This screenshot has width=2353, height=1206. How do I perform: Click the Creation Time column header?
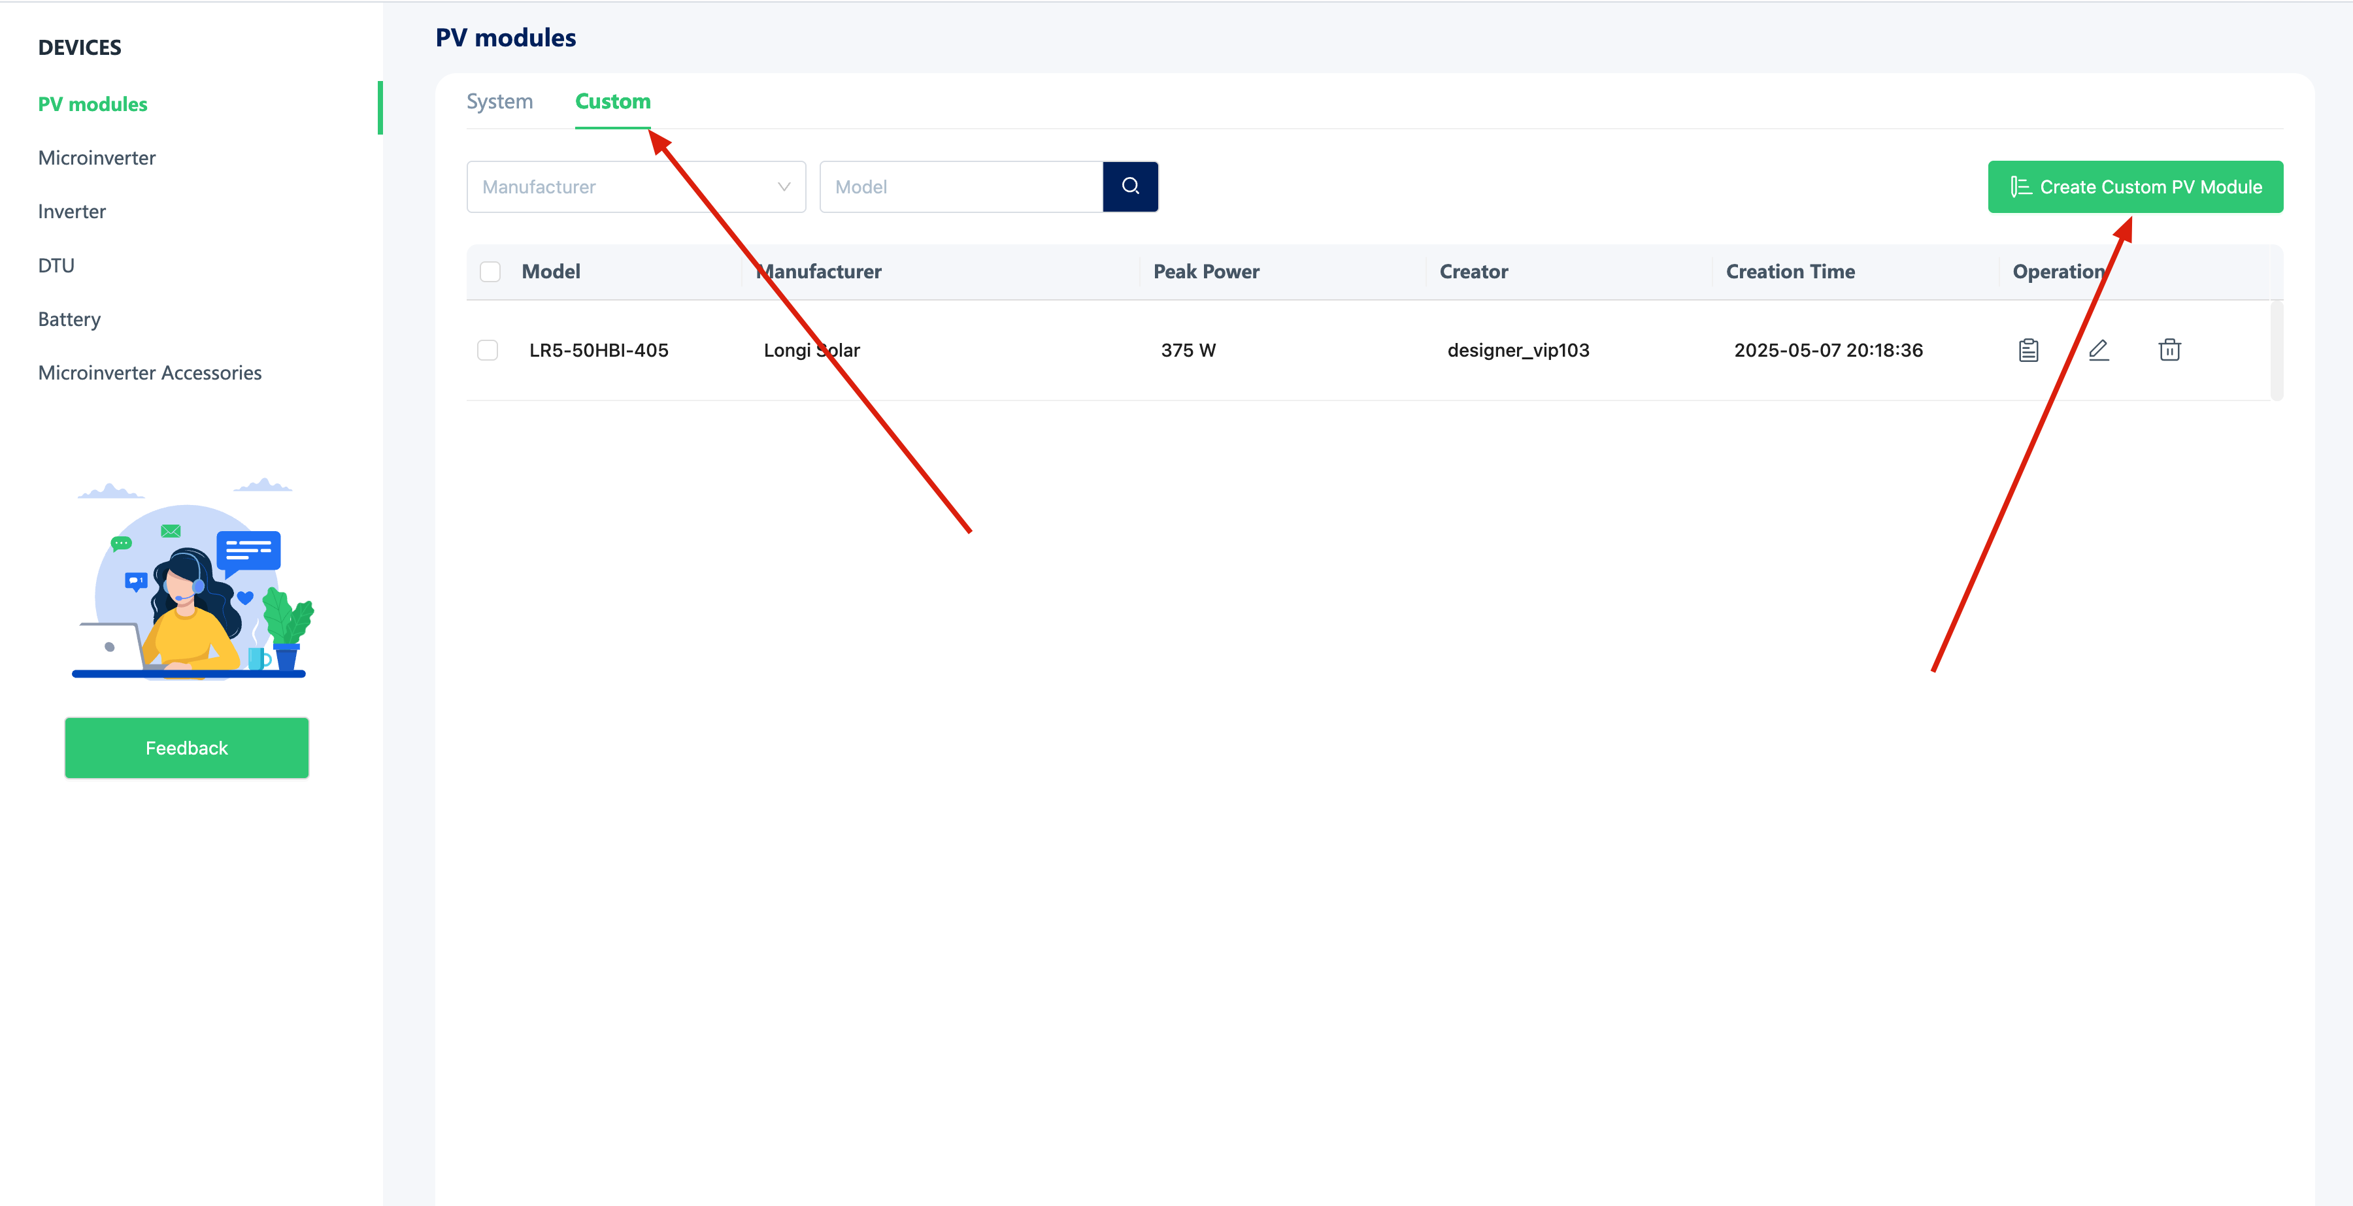point(1790,271)
